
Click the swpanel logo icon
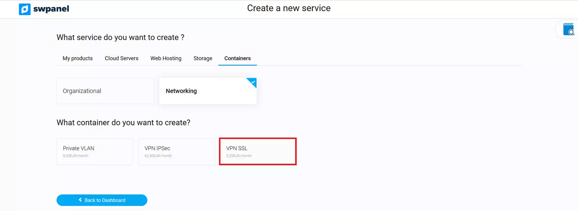25,9
